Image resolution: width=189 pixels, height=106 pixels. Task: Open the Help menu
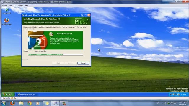[26, 6]
